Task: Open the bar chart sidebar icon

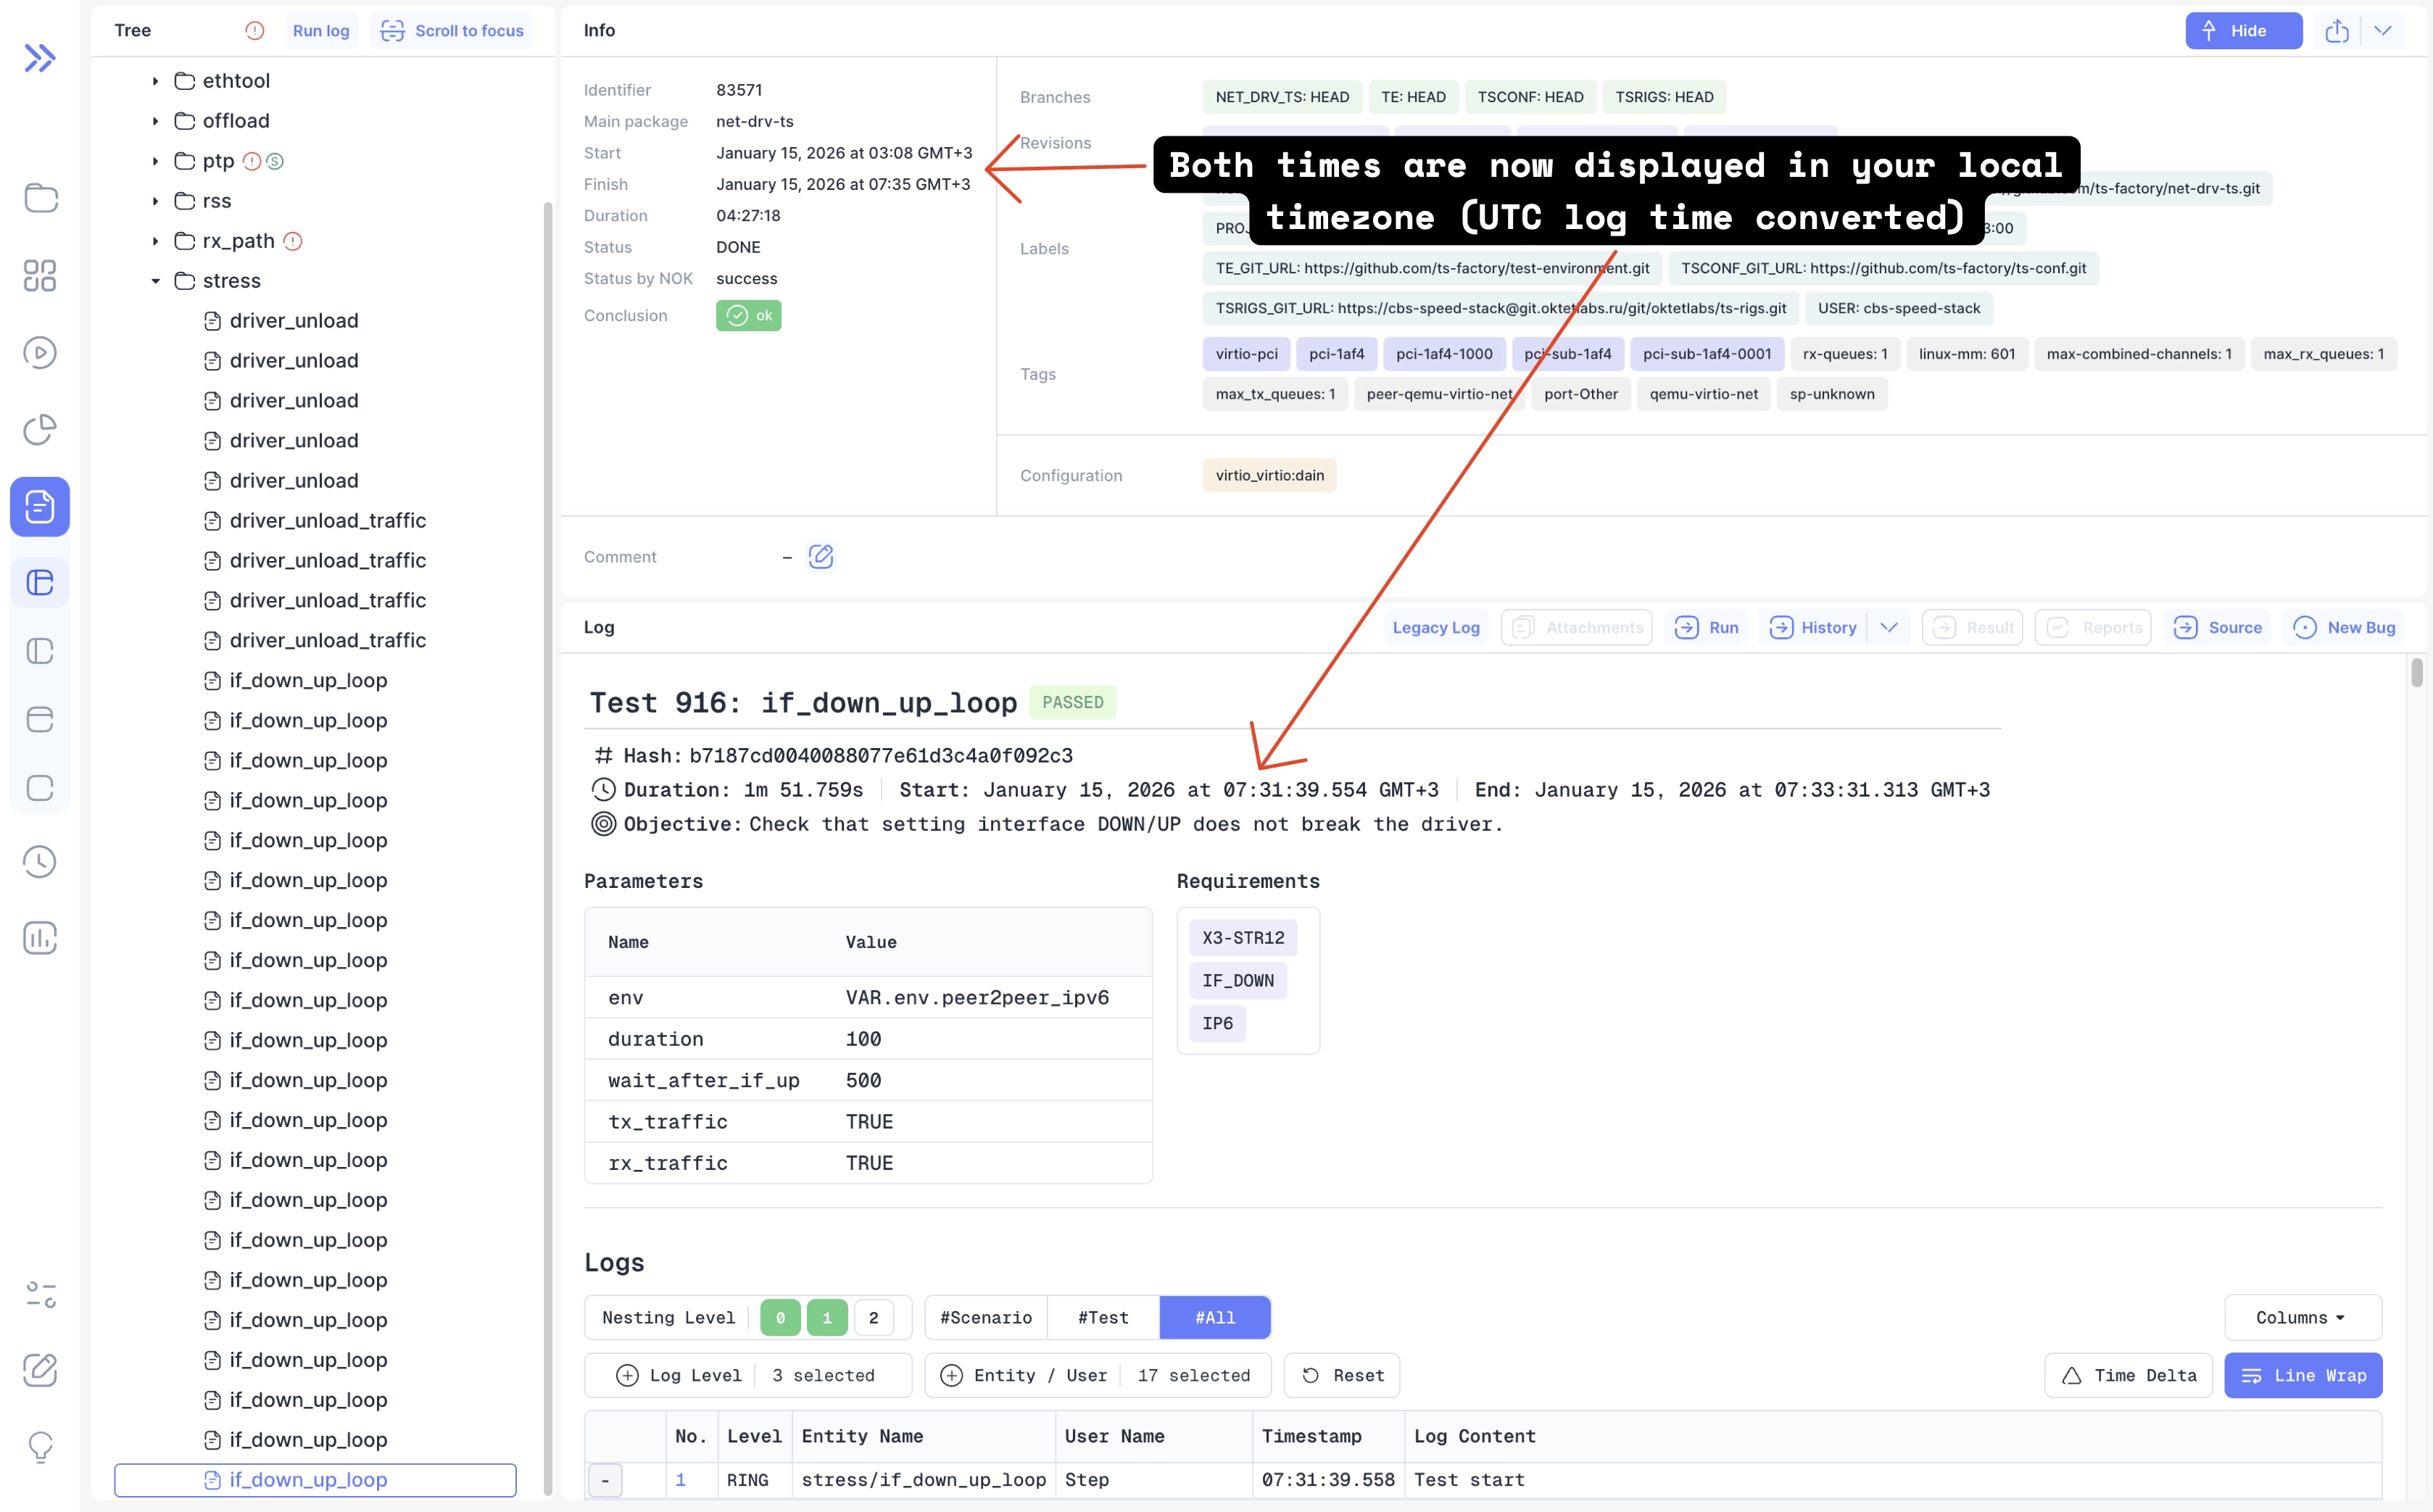Action: pos(39,937)
